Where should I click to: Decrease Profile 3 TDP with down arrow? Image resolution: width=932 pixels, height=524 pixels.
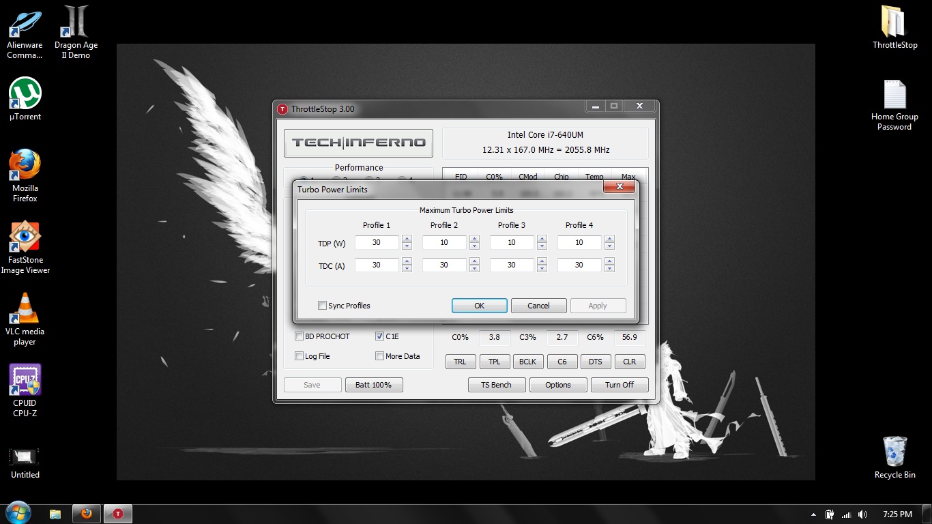[542, 246]
